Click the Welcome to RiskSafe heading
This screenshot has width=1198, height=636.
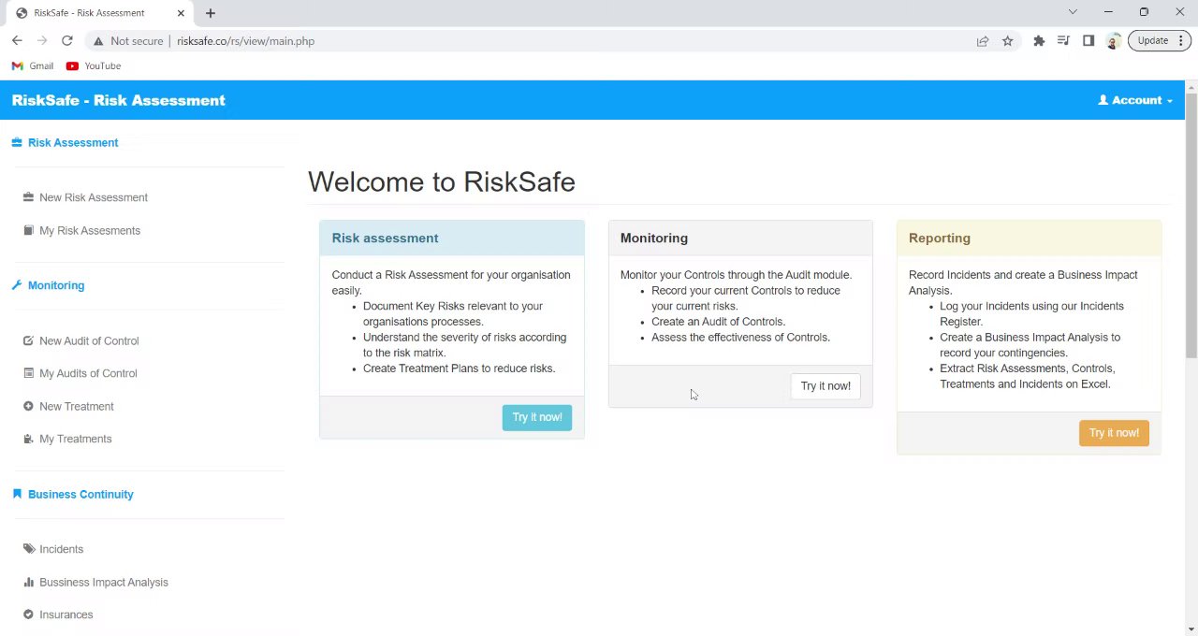pos(442,181)
